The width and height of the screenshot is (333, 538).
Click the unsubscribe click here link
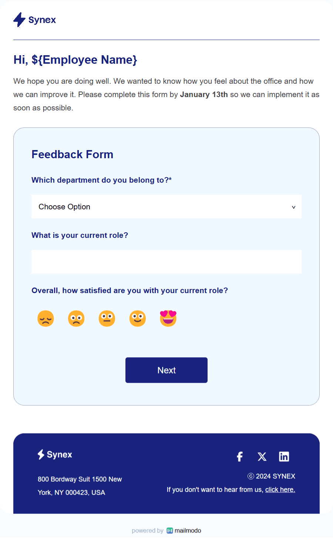click(x=280, y=489)
